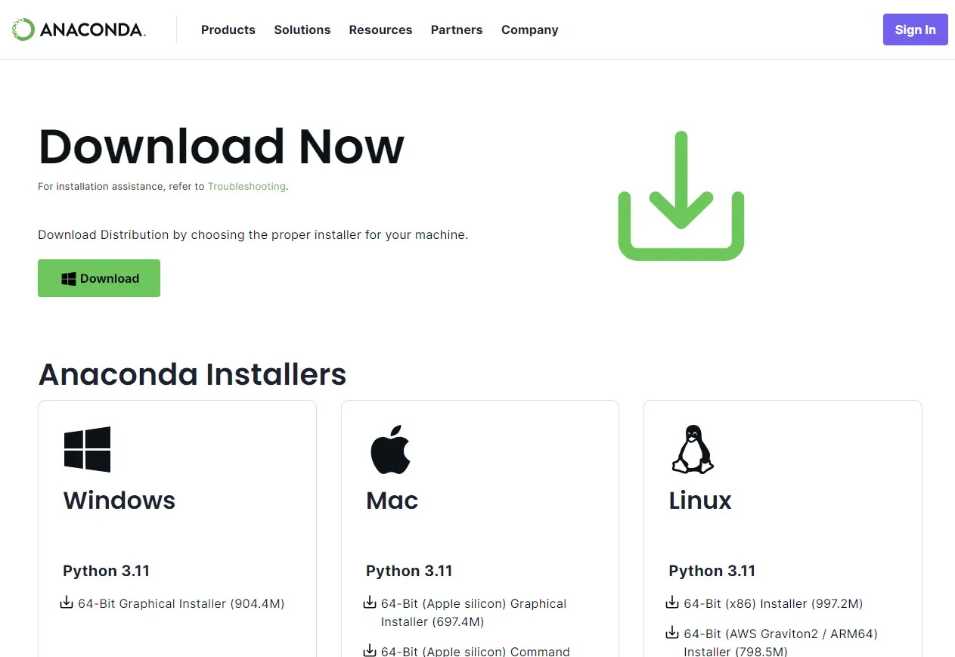This screenshot has width=955, height=657.
Task: Click the Mac heading in installer card
Action: (392, 500)
